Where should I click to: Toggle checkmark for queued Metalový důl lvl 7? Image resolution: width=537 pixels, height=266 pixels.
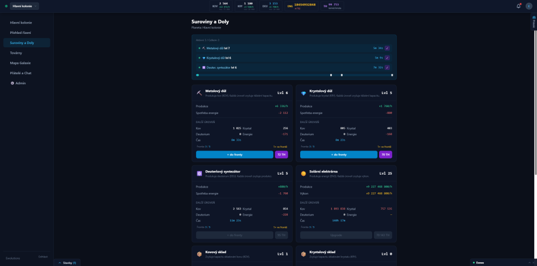[387, 48]
